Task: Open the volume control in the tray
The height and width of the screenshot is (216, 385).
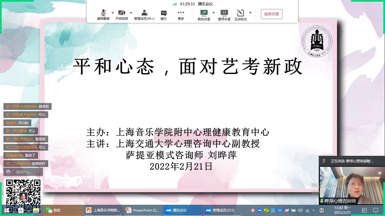Action: (x=300, y=210)
